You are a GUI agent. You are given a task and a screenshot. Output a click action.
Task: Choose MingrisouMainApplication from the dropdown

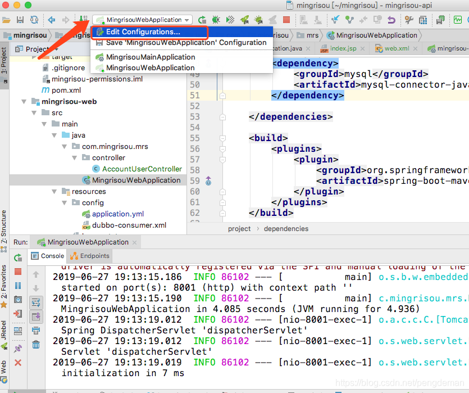pyautogui.click(x=182, y=57)
